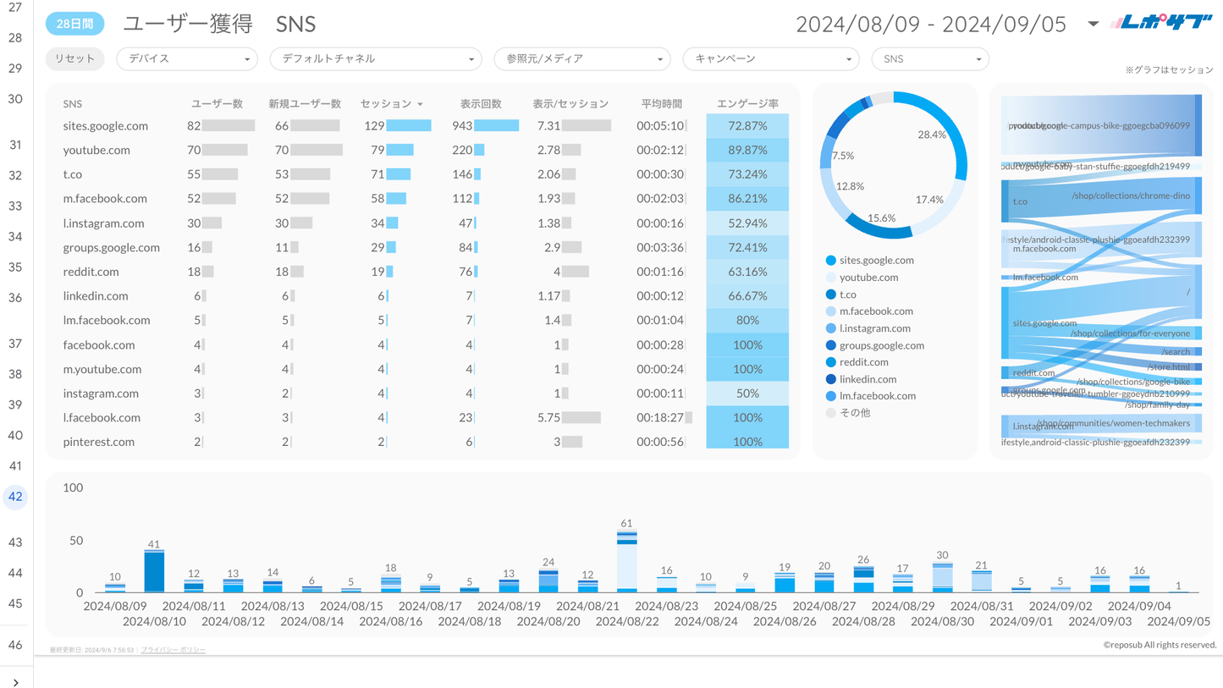This screenshot has height=688, width=1223.
Task: Open the date range picker arrow
Action: coord(1093,24)
